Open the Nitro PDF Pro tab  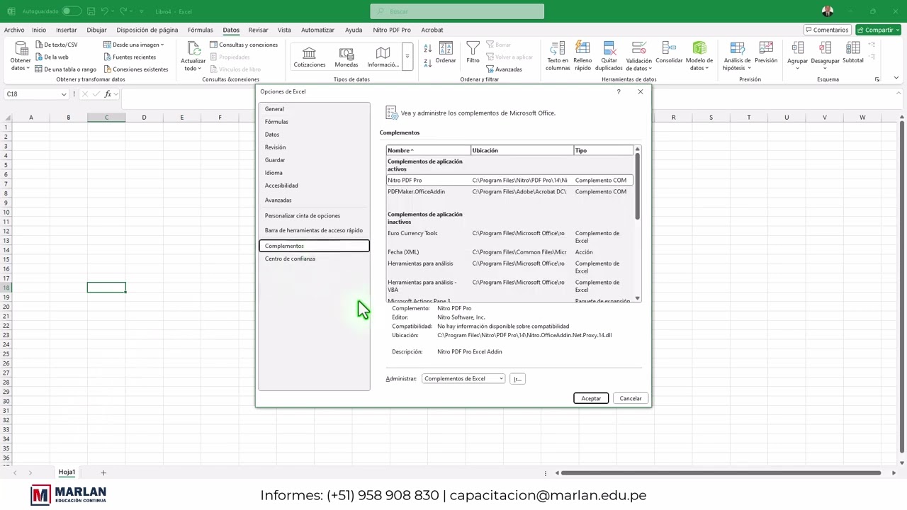392,30
